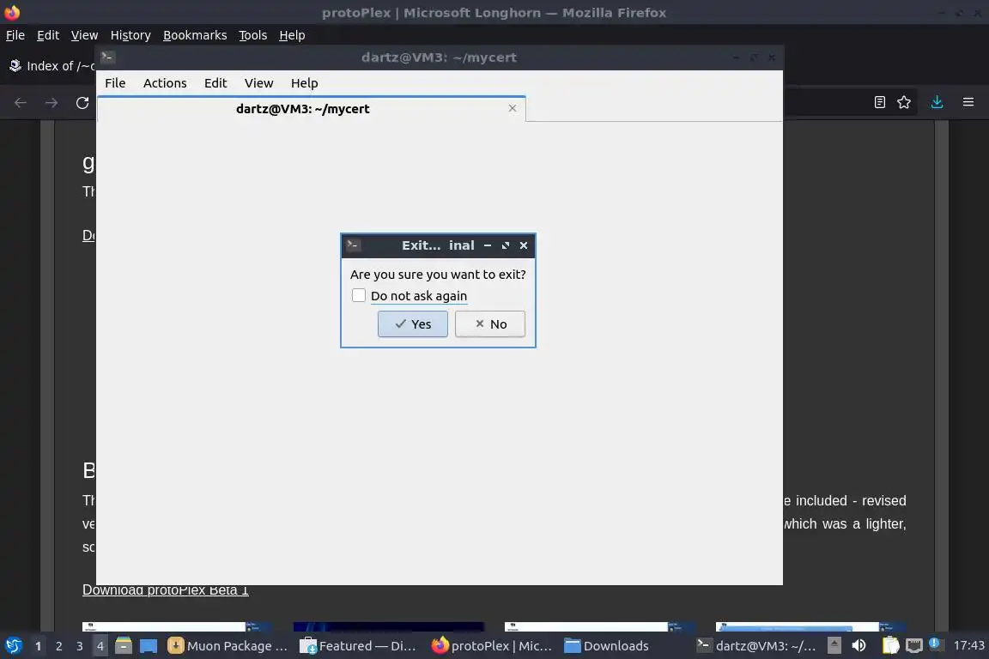The image size is (989, 659).
Task: Switch to protoPlex Firefox taskbar item
Action: (x=491, y=646)
